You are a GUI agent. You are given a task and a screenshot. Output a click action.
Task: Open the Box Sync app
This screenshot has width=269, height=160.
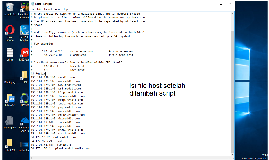[x=9, y=98]
